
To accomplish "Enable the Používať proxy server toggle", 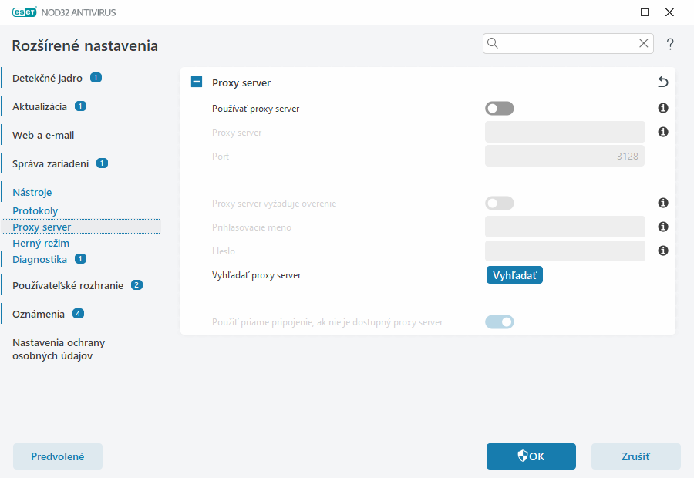I will (x=499, y=109).
